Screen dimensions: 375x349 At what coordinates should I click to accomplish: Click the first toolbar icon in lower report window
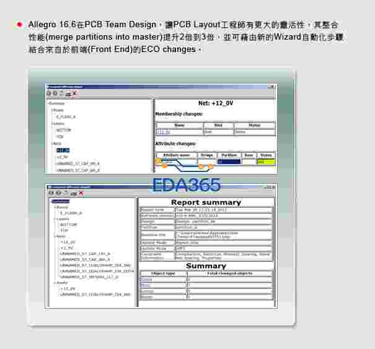51,193
